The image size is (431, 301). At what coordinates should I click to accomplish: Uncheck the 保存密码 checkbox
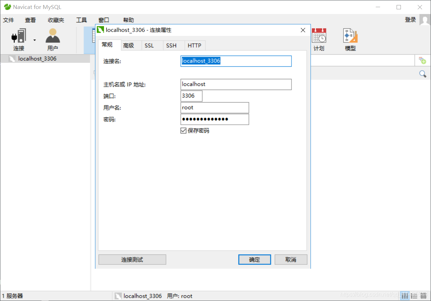183,131
